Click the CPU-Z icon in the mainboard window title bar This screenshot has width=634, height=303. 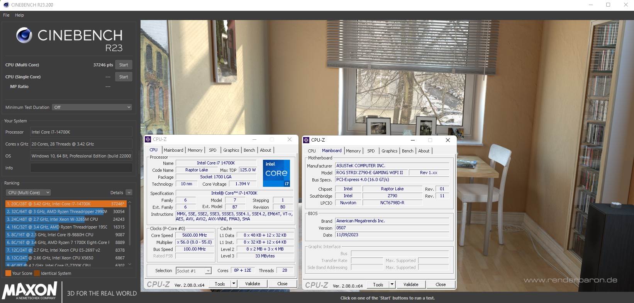(x=306, y=140)
